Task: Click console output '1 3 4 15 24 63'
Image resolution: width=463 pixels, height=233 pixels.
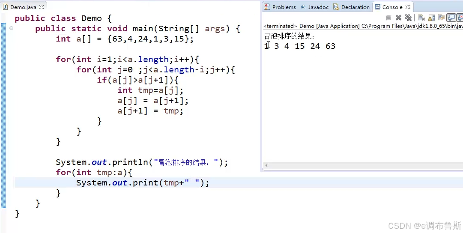Action: [x=300, y=46]
